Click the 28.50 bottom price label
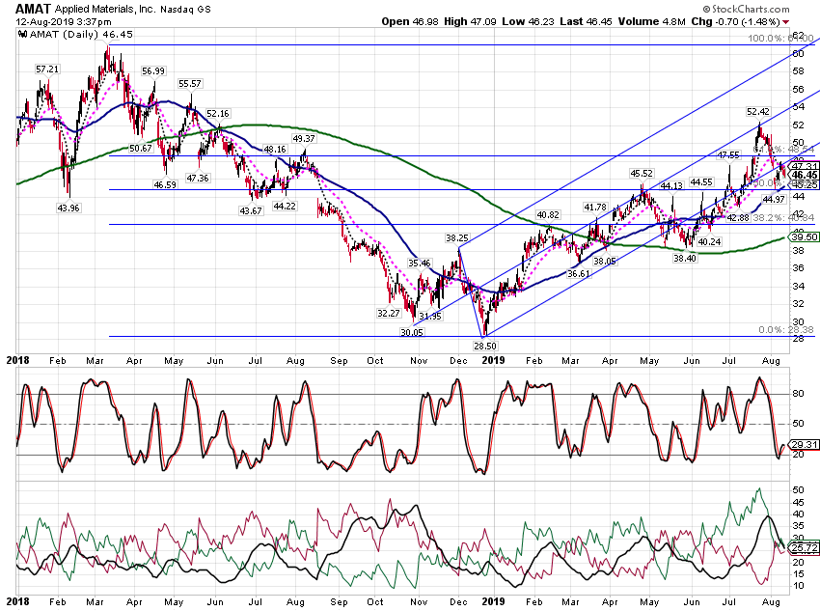This screenshot has width=820, height=611. [485, 346]
